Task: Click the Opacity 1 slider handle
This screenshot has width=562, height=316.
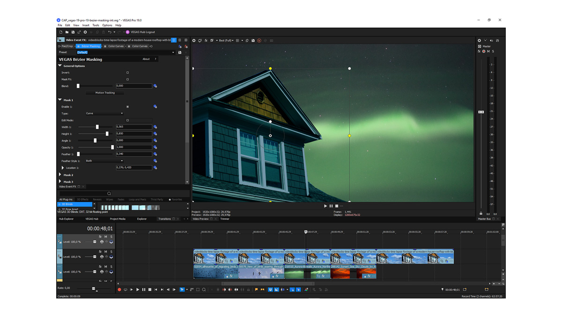Action: [x=112, y=147]
